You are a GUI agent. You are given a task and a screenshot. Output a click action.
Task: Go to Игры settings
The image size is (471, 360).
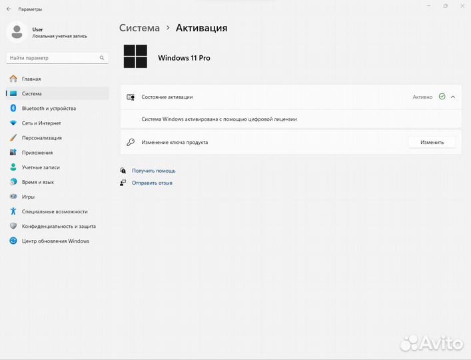57,197
